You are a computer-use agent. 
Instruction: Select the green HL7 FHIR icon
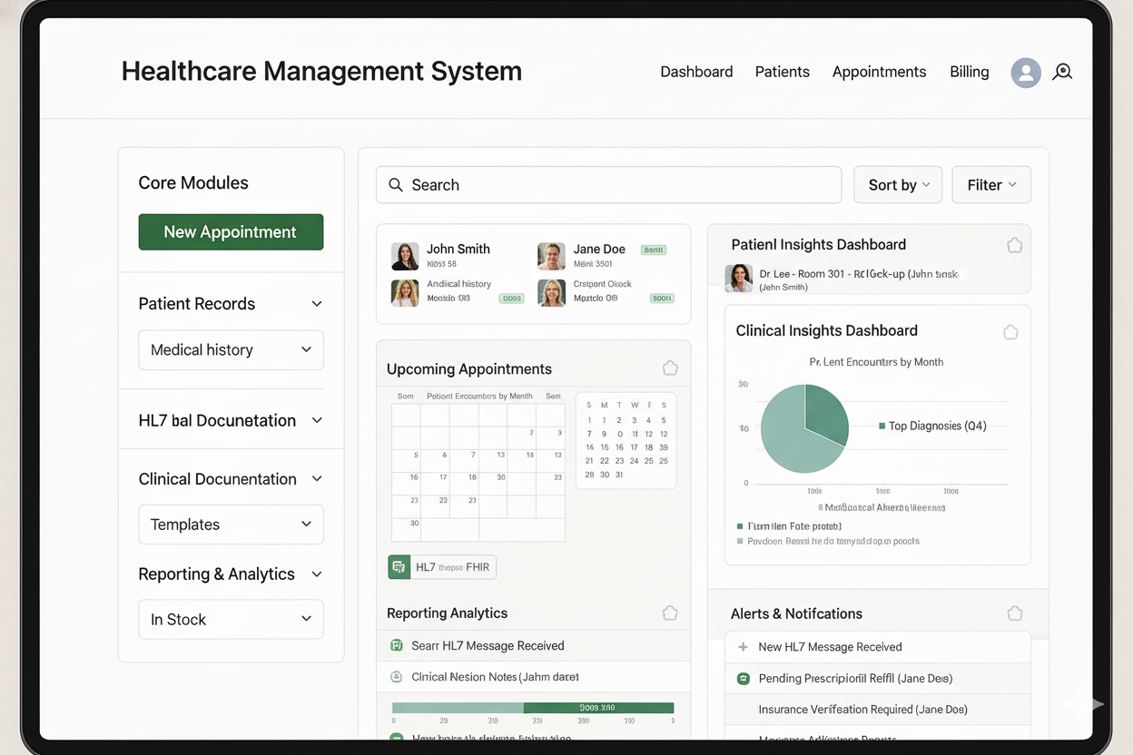point(399,566)
